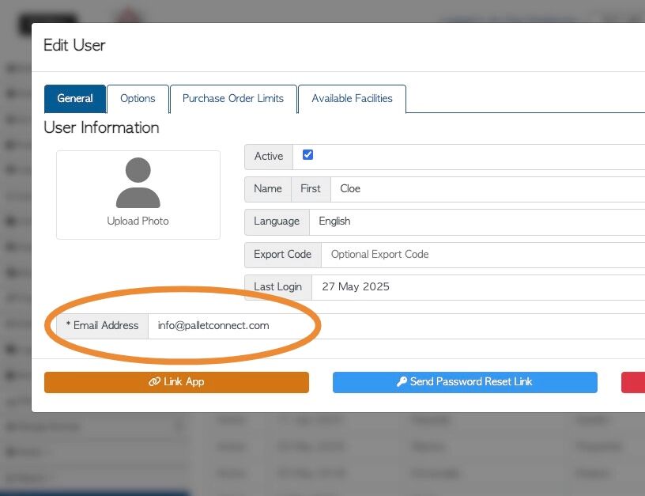The image size is (645, 496).
Task: Click the Last Login field 27 May 2025
Action: point(478,287)
